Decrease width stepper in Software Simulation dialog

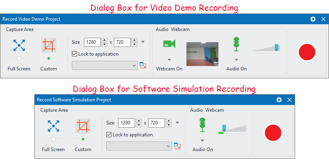(x=139, y=125)
